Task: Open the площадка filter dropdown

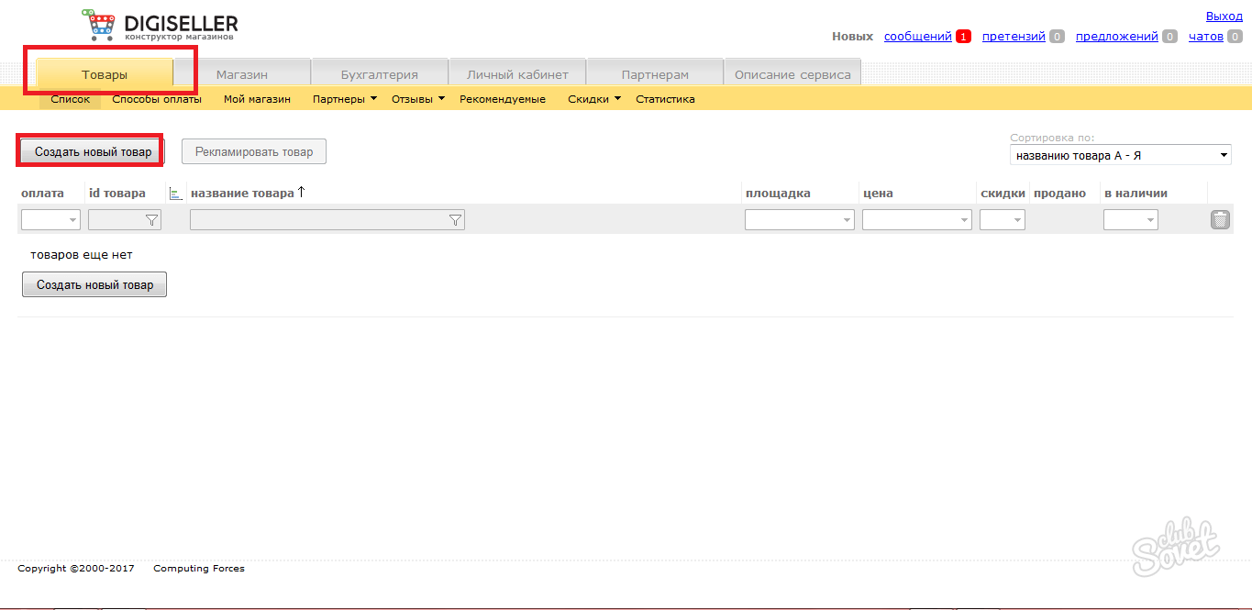Action: coord(799,220)
